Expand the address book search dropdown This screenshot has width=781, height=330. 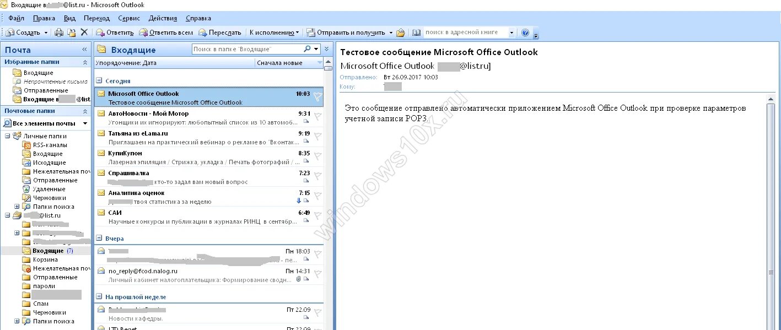pos(511,33)
